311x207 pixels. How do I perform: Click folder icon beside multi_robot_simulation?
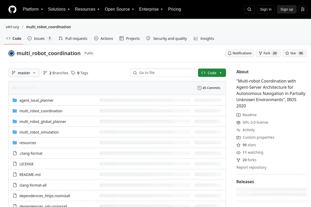[15, 132]
